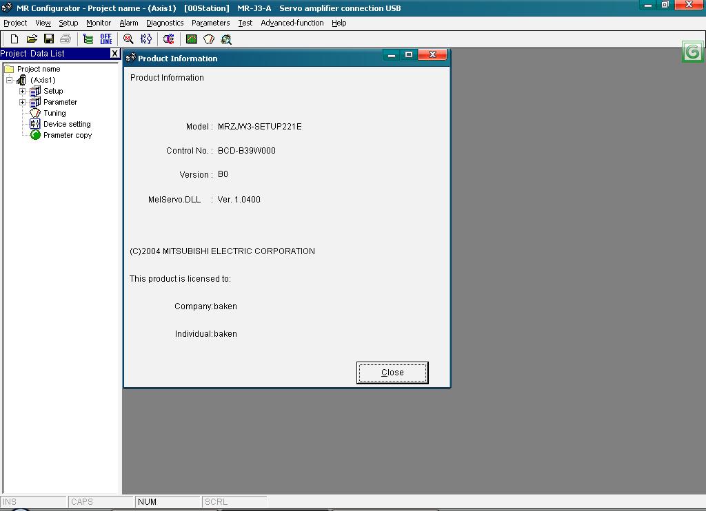Click the tuning fan icon in toolbar
The width and height of the screenshot is (706, 511).
pos(209,39)
